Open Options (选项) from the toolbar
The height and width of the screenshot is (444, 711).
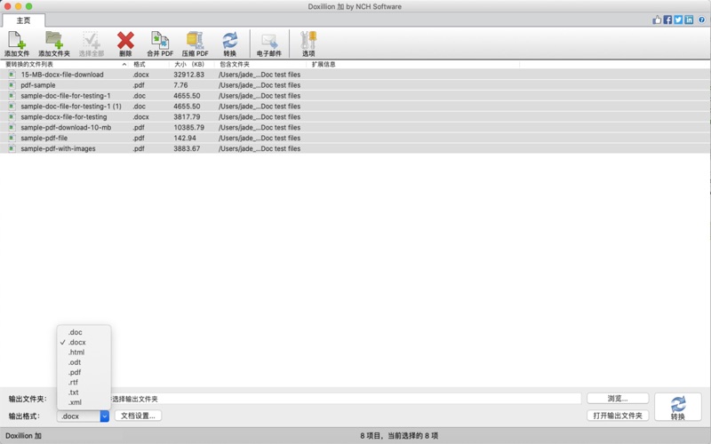(308, 44)
